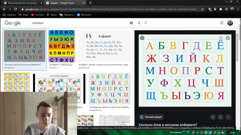Open the Интересные факты alphabet thumbnail
Screen dimensions: 241x135
click(x=110, y=89)
